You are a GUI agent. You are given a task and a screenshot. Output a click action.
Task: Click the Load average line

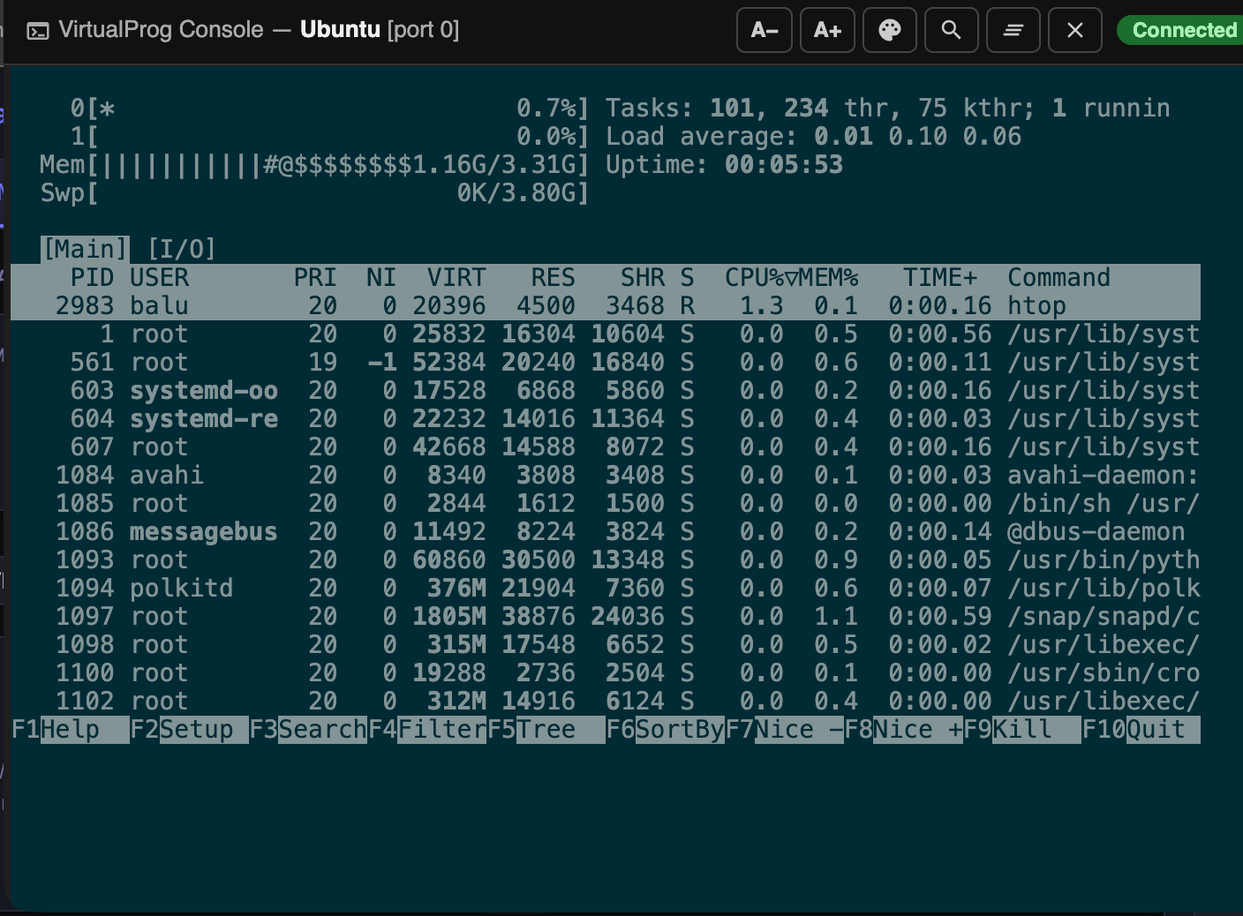click(813, 137)
